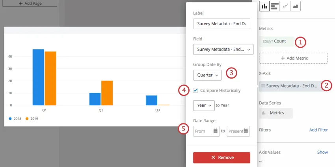Open the Present date calendar icon
This screenshot has height=167, width=335.
click(246, 131)
